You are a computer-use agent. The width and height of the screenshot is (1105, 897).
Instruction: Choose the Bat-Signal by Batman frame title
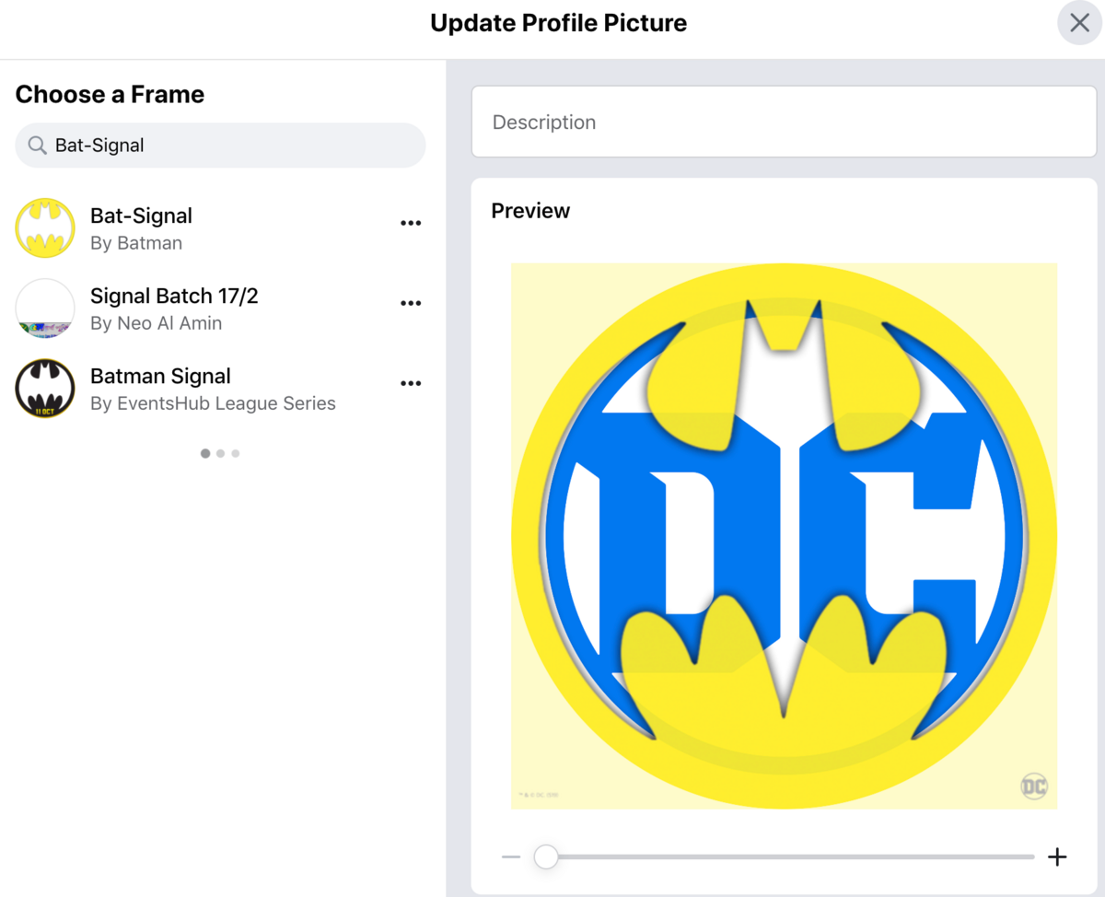tap(141, 216)
